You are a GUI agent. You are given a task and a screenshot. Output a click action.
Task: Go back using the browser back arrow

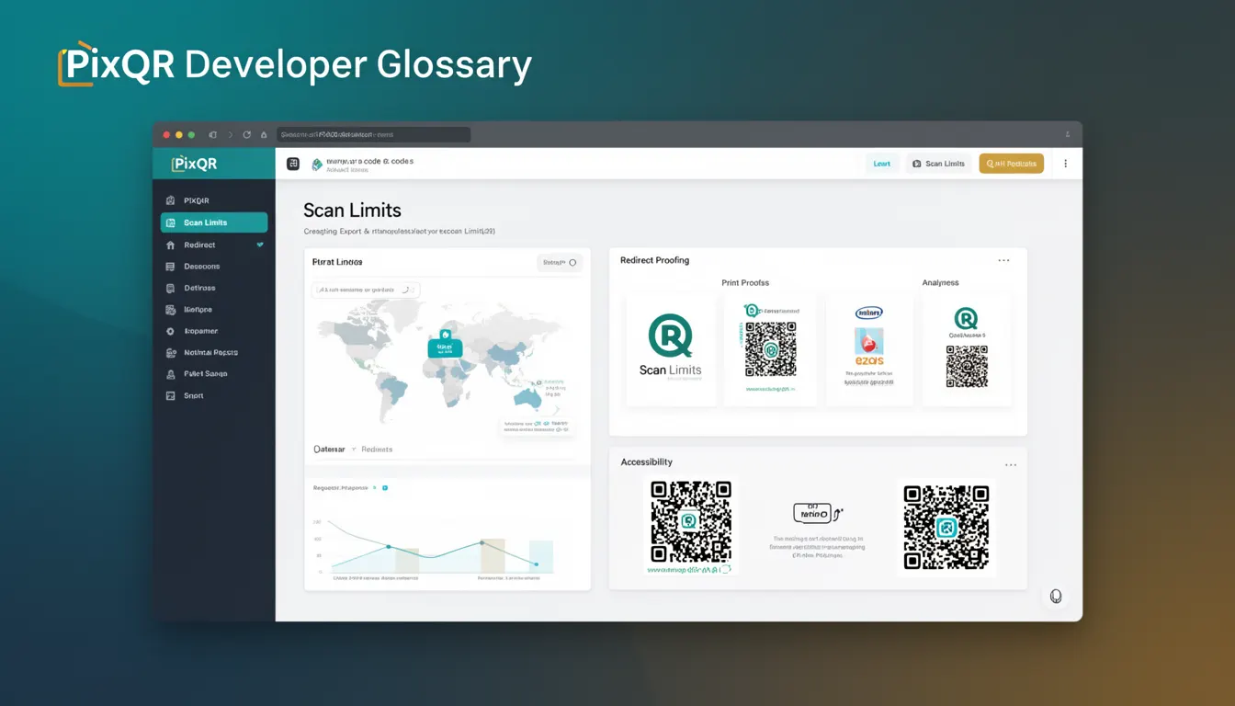coord(213,134)
